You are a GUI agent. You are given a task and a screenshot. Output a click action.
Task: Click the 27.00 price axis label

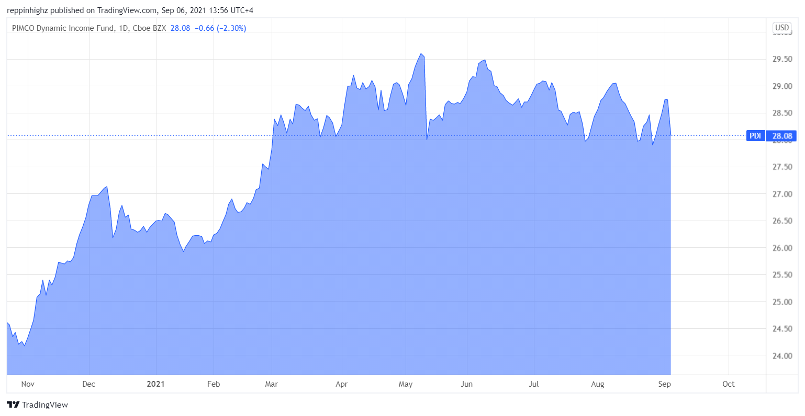click(x=782, y=194)
